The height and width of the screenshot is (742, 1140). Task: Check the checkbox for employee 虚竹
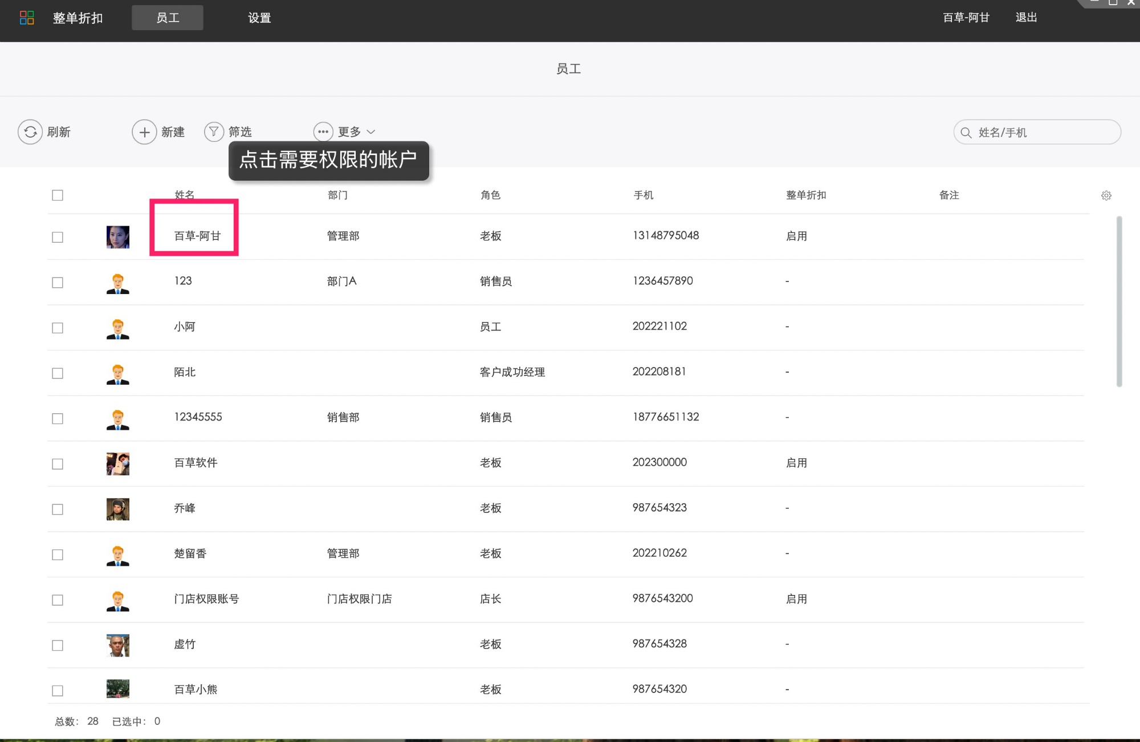tap(57, 645)
